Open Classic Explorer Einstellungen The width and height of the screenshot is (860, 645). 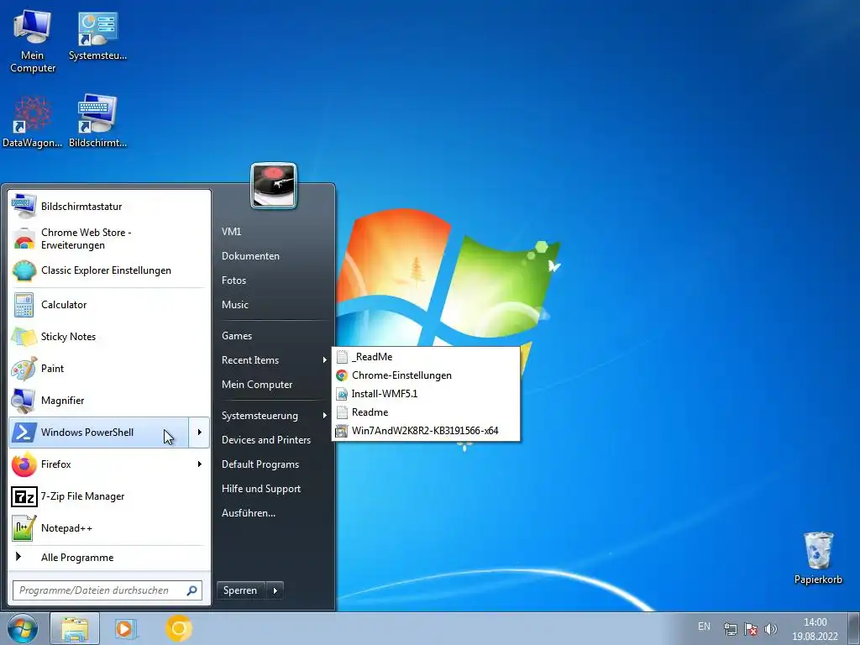pyautogui.click(x=110, y=270)
